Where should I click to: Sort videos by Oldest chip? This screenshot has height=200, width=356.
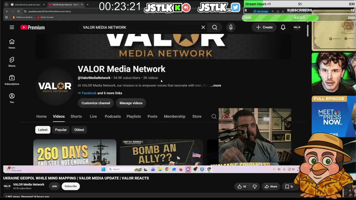[x=79, y=130]
